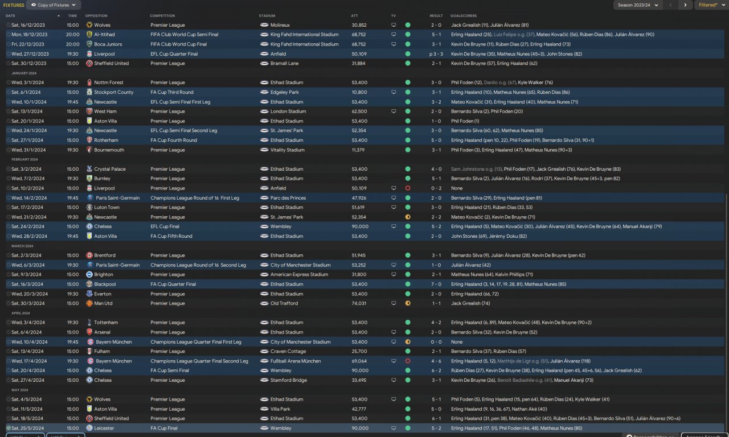Select the 10,800 attendance figure
Screen dimensions: 729x437
(359, 92)
